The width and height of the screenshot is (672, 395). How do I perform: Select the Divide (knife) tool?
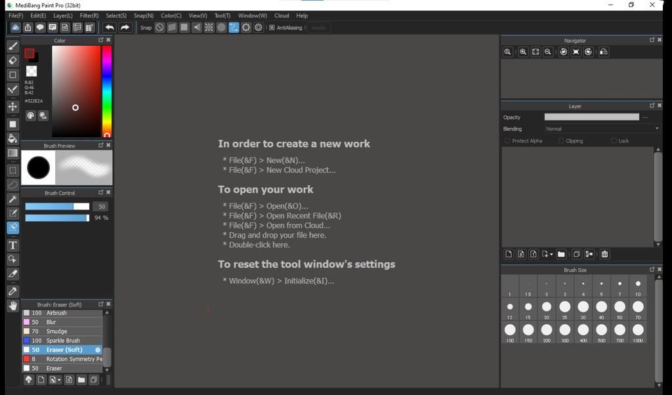13,274
